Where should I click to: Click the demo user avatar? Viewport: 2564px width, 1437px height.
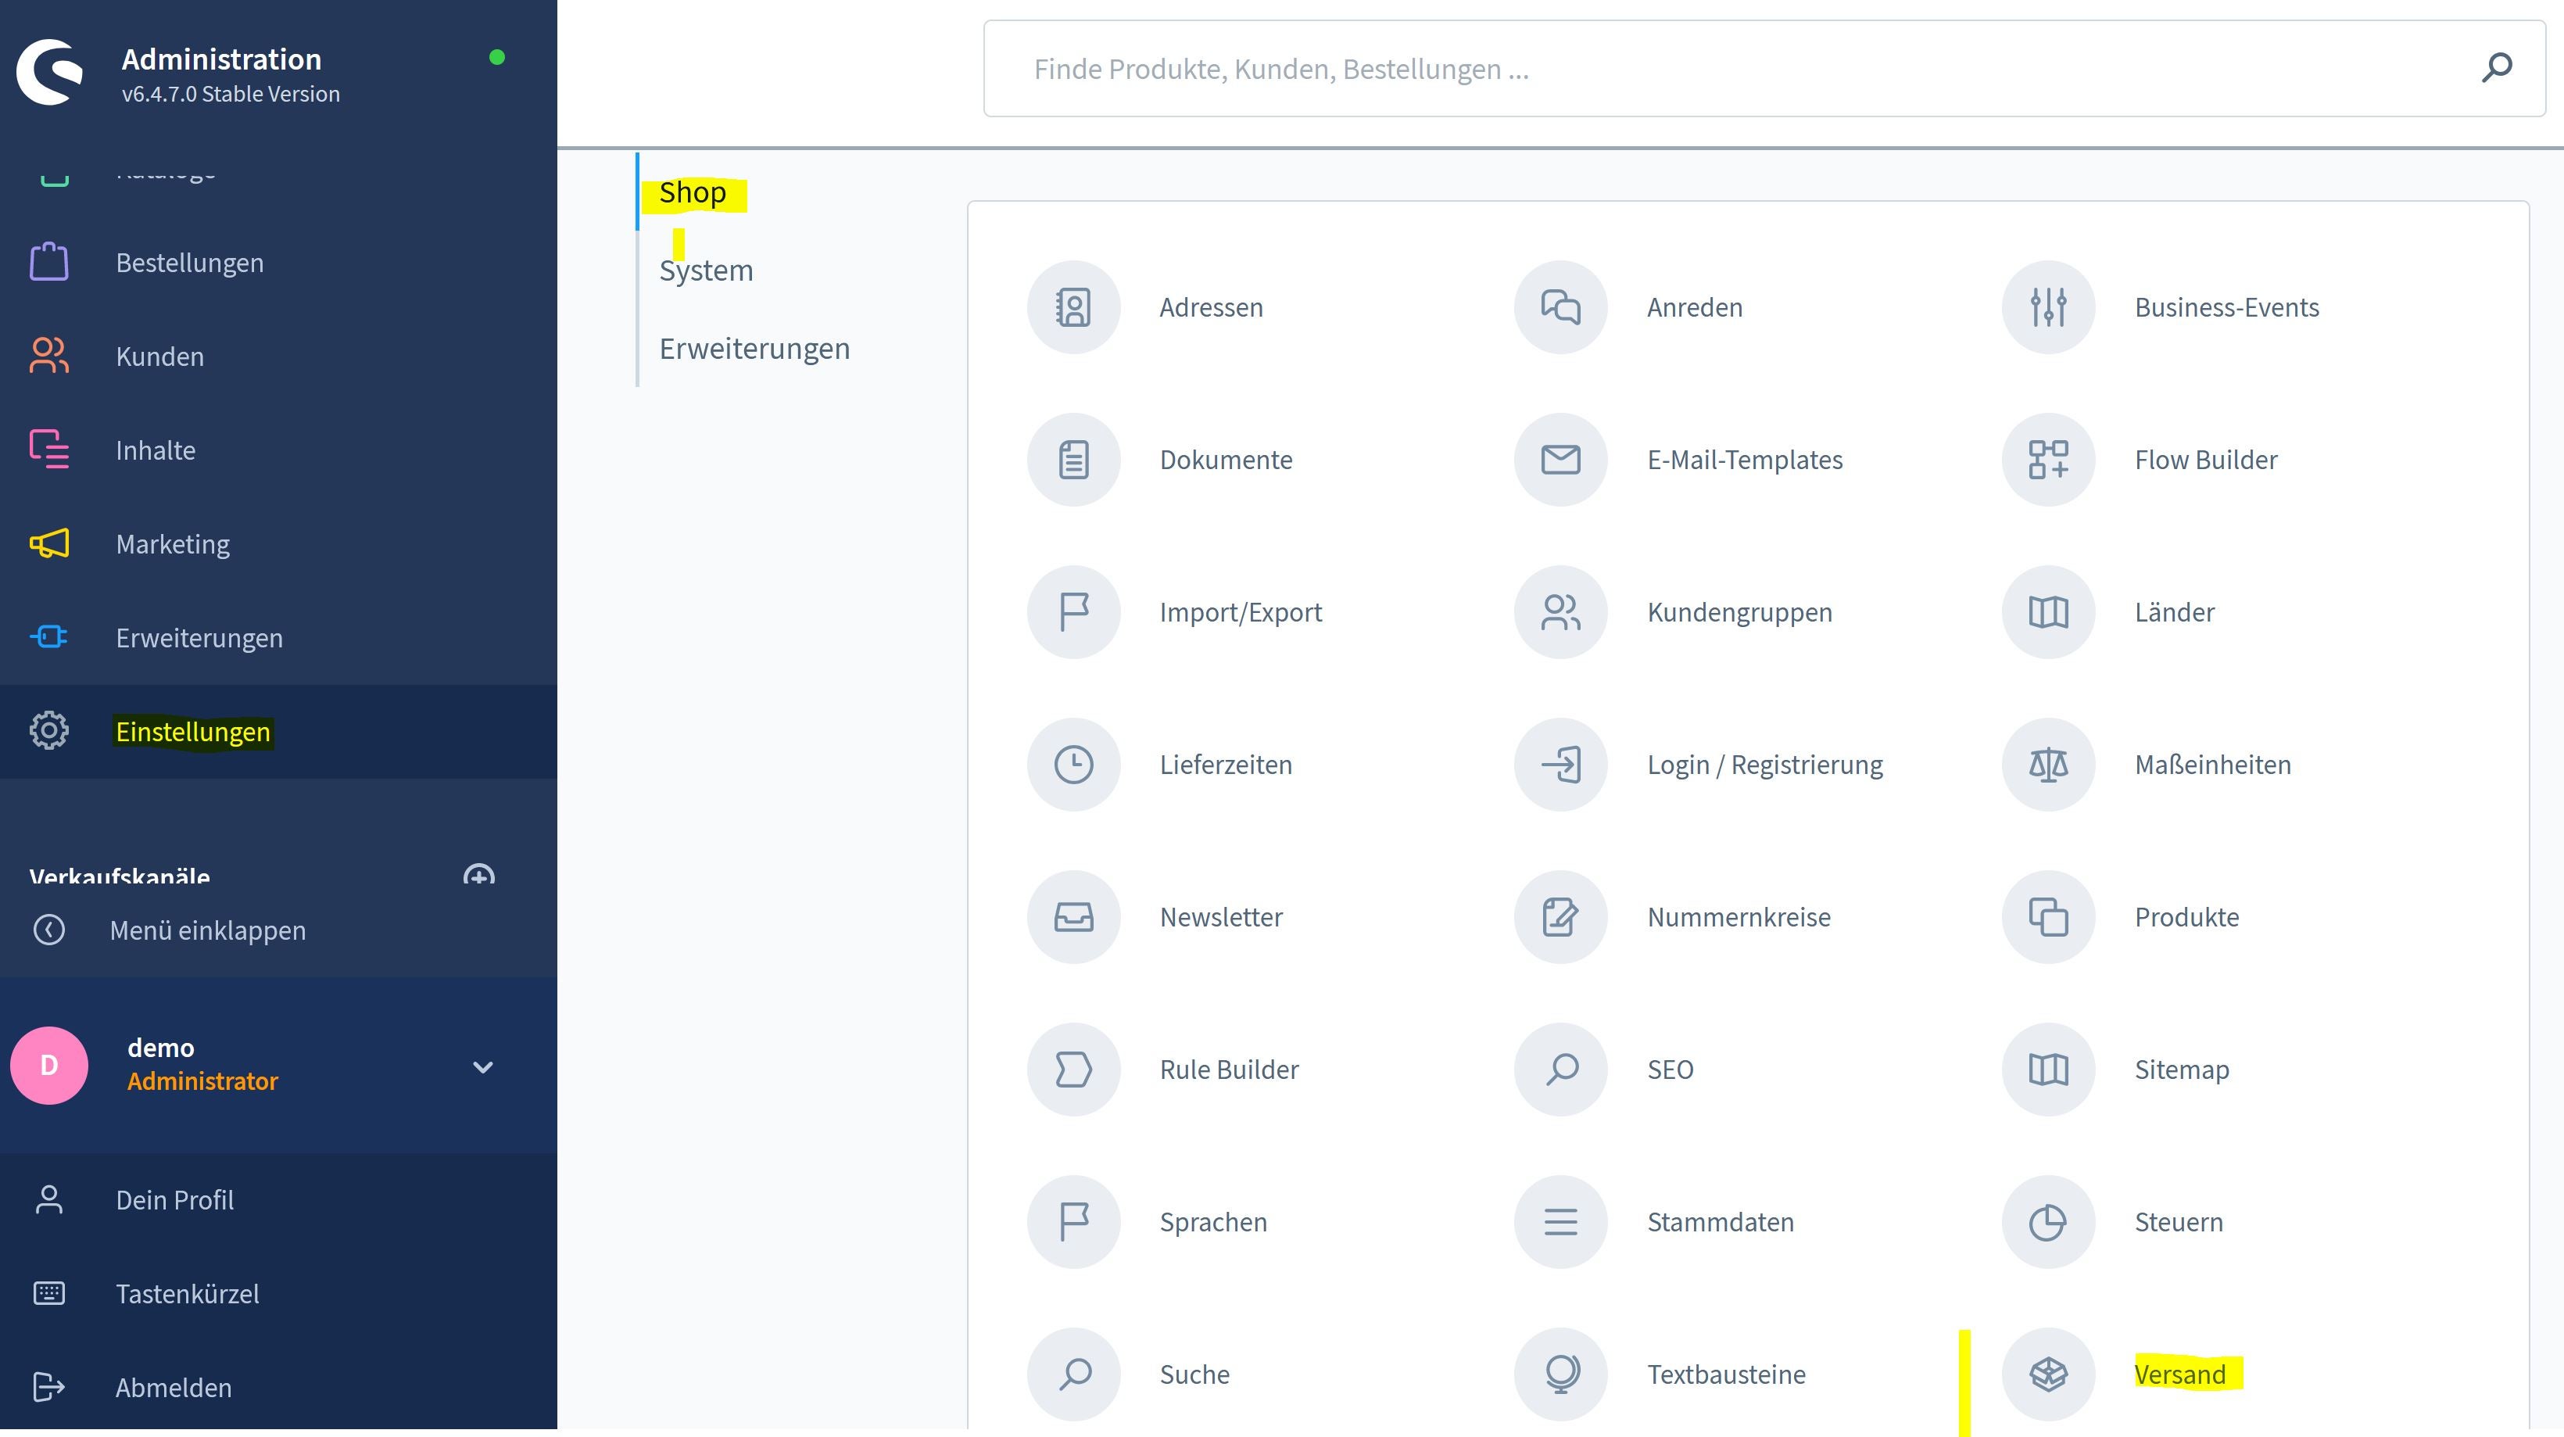(48, 1065)
